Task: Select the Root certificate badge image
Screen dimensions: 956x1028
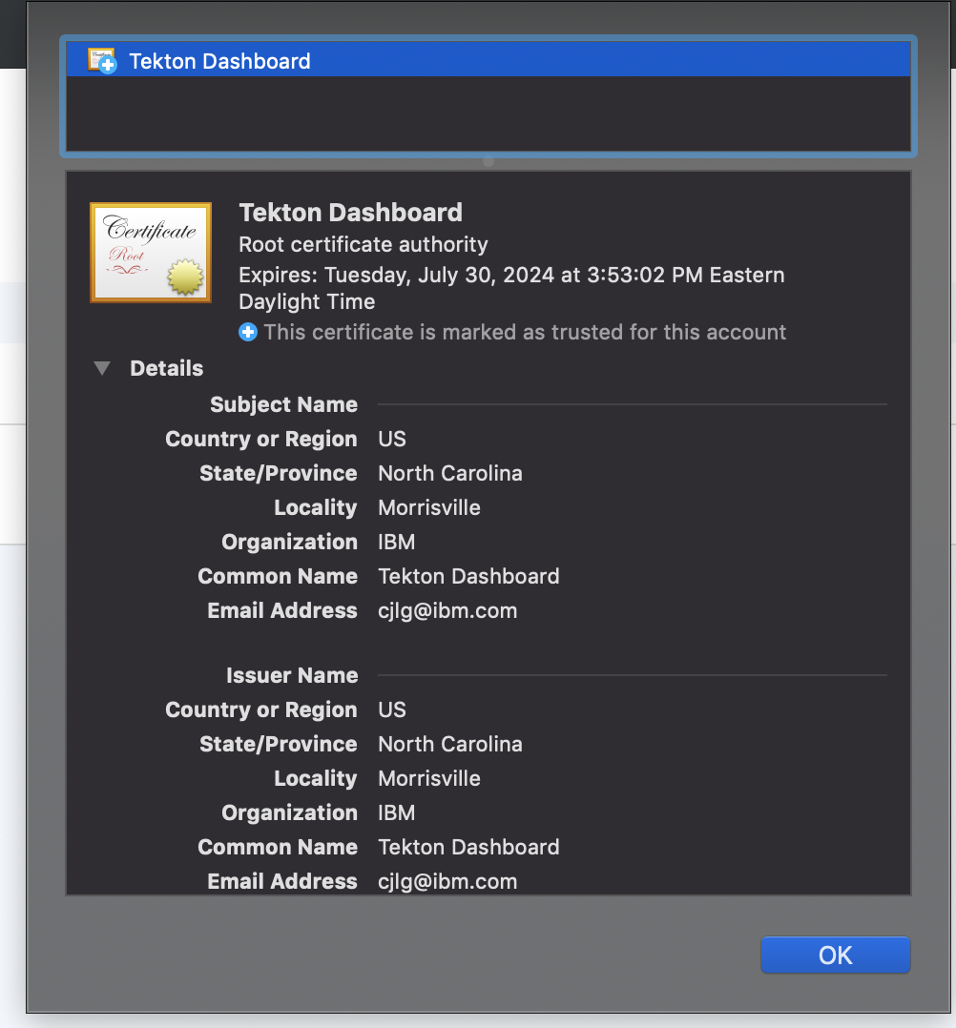Action: coord(150,252)
